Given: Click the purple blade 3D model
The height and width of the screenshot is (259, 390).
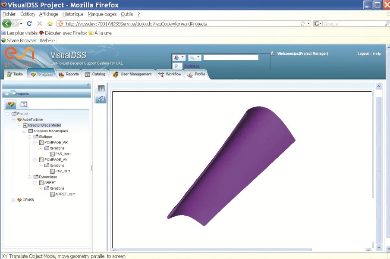Looking at the screenshot, I should click(231, 166).
